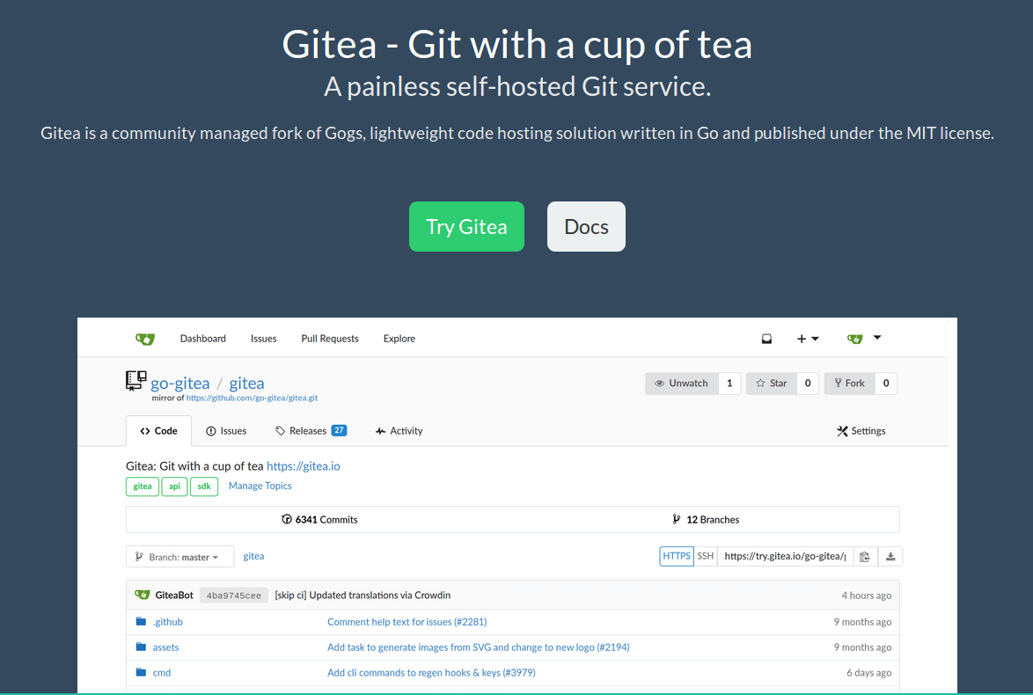Star the repository
The height and width of the screenshot is (695, 1033).
tap(772, 384)
